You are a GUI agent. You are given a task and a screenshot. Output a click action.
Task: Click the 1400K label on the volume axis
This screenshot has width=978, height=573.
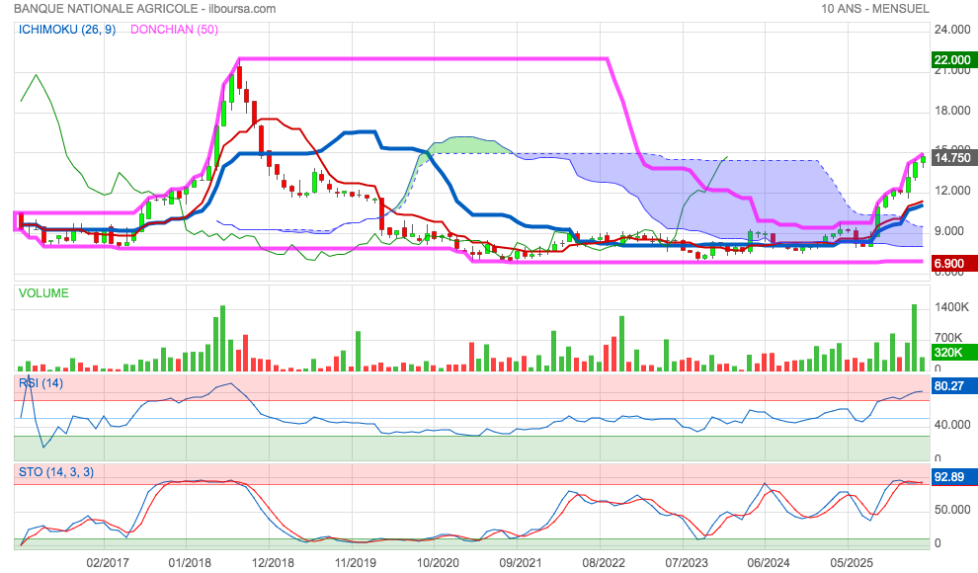950,309
